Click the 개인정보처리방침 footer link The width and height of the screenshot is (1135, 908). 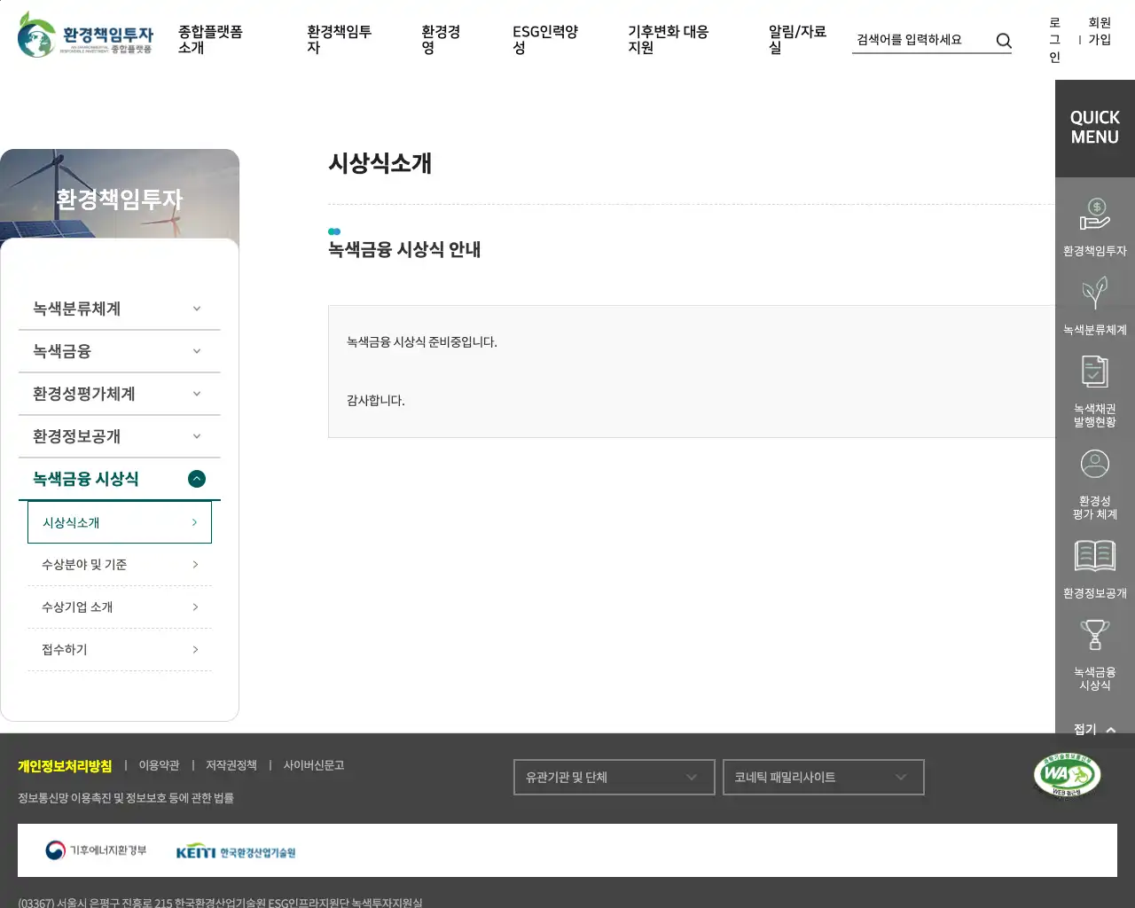point(65,766)
